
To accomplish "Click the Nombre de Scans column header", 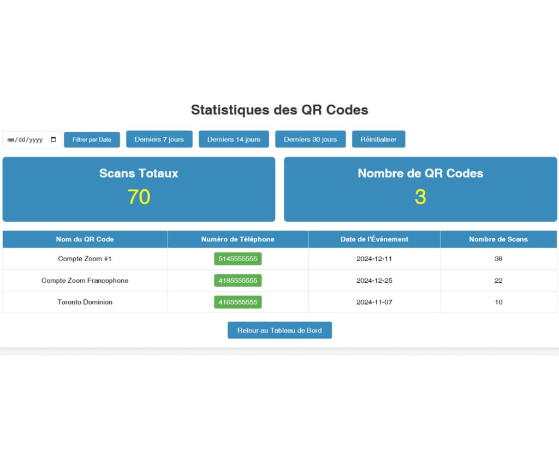I will click(498, 239).
